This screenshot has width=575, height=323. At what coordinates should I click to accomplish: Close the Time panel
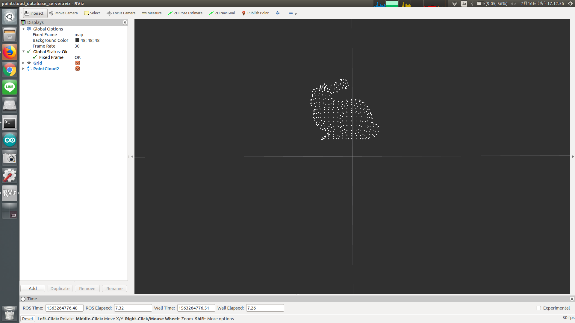572,299
